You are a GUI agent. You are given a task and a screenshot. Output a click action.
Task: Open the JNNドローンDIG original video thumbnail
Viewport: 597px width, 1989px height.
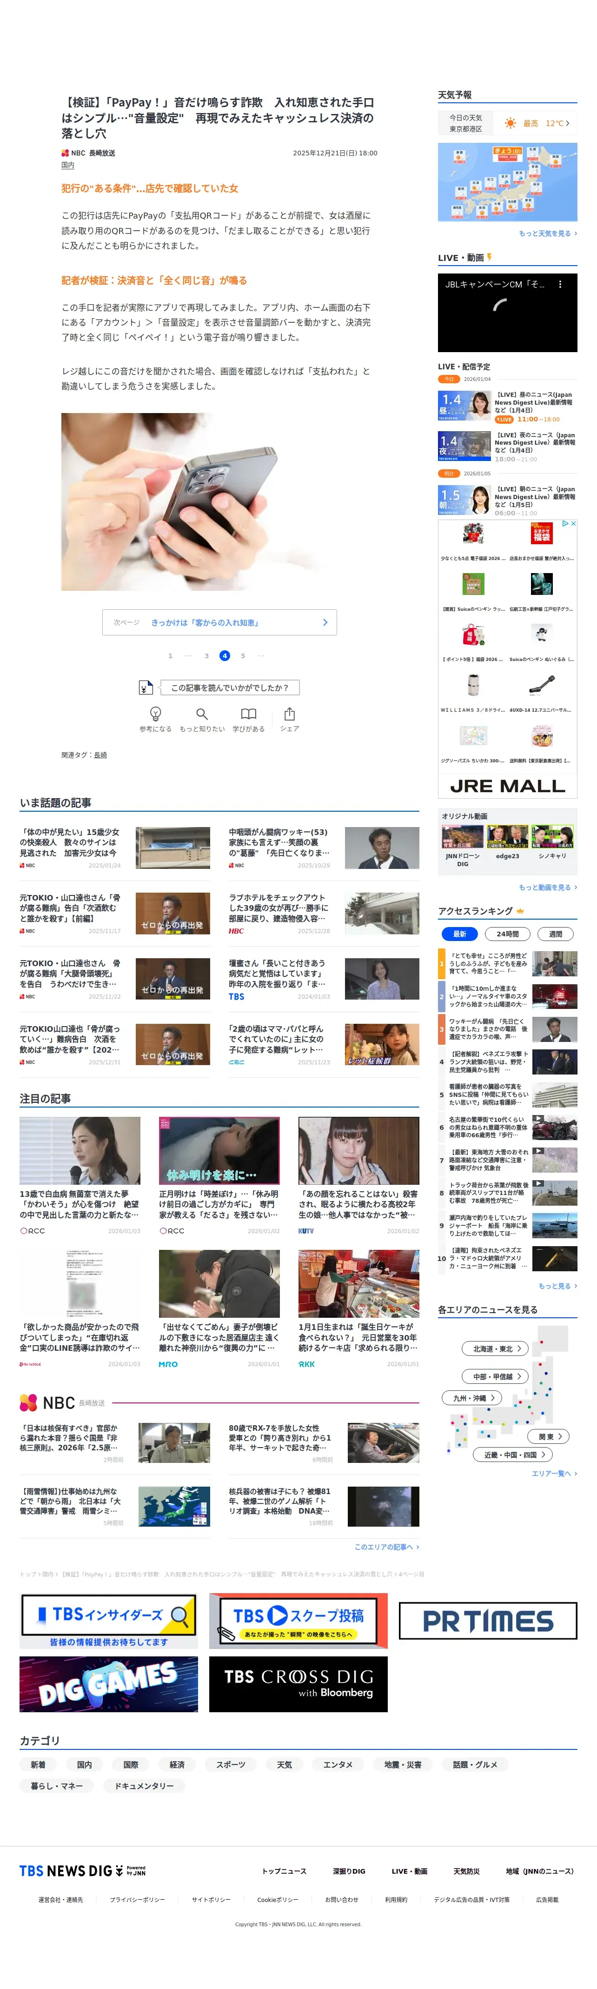tap(463, 837)
